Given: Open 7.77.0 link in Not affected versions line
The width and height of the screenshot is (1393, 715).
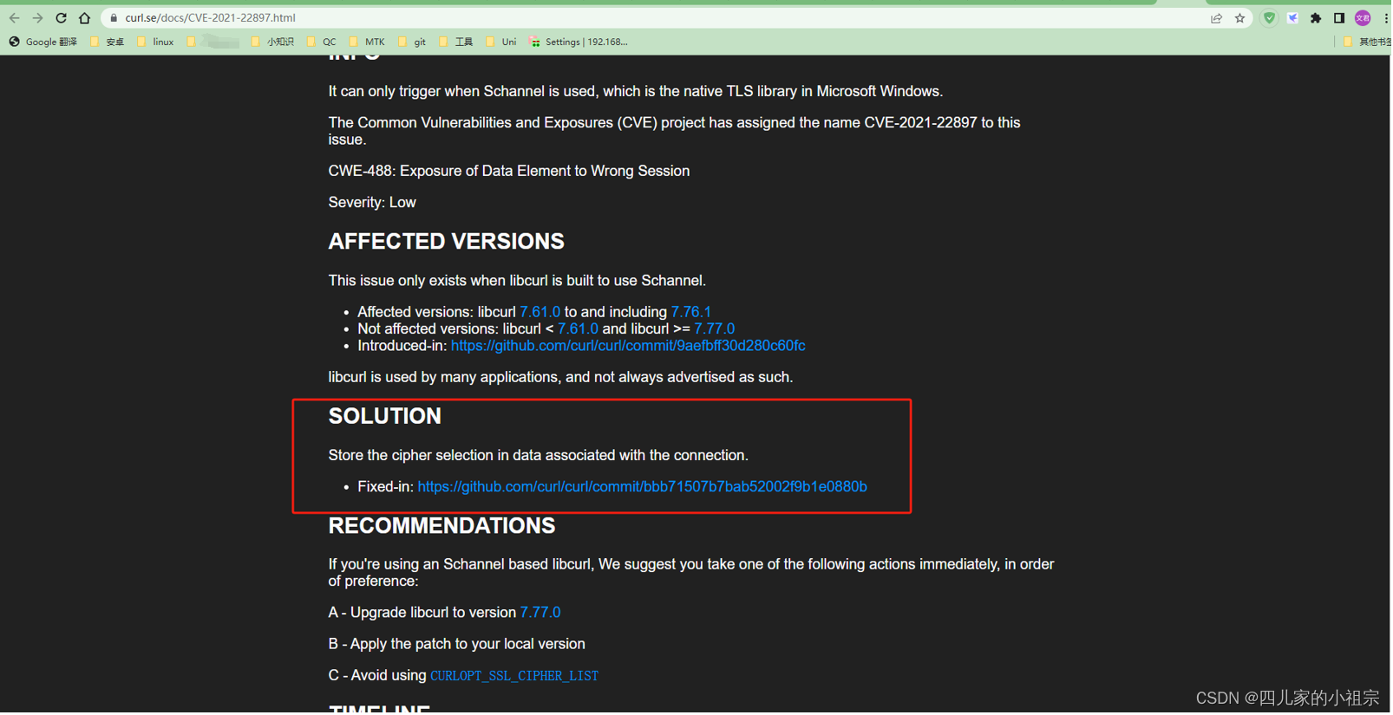Looking at the screenshot, I should 715,329.
